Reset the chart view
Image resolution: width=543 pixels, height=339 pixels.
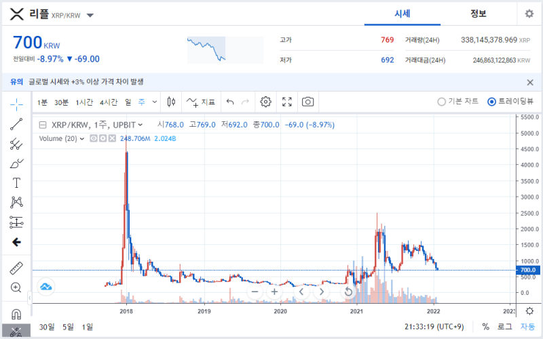(x=348, y=292)
